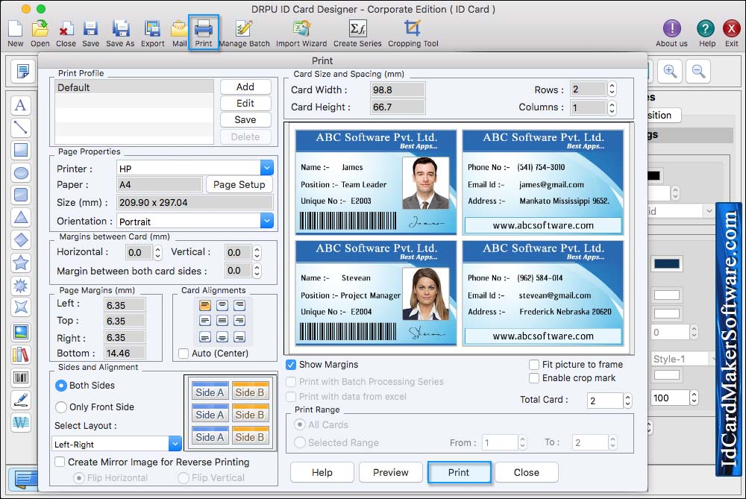This screenshot has width=746, height=499.
Task: Select the Line drawing tool
Action: pos(21,128)
